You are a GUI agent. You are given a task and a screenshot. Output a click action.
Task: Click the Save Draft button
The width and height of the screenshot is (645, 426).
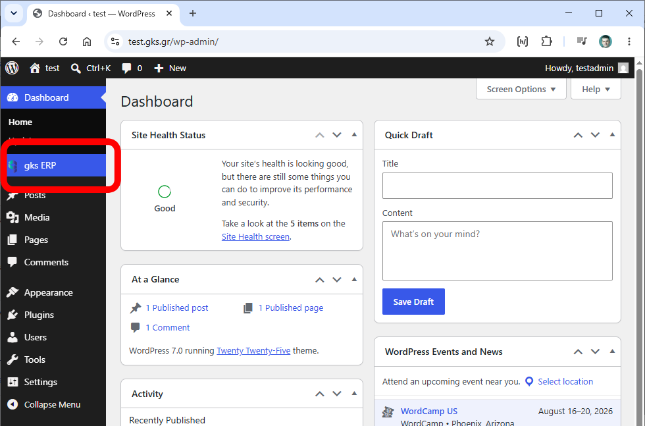click(x=413, y=302)
